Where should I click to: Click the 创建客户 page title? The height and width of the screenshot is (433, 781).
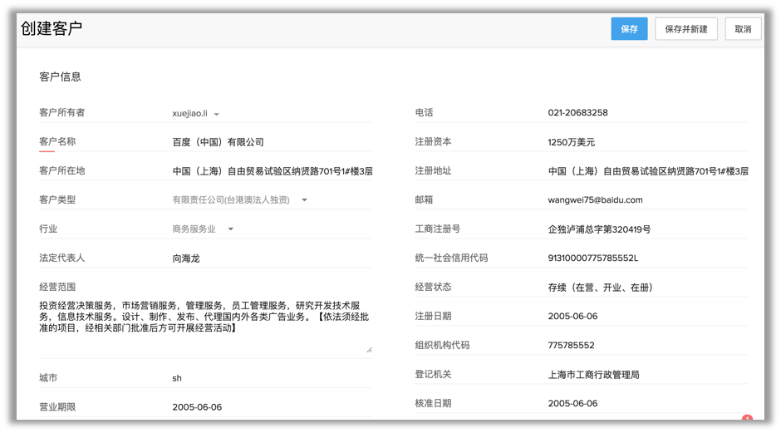pos(52,28)
